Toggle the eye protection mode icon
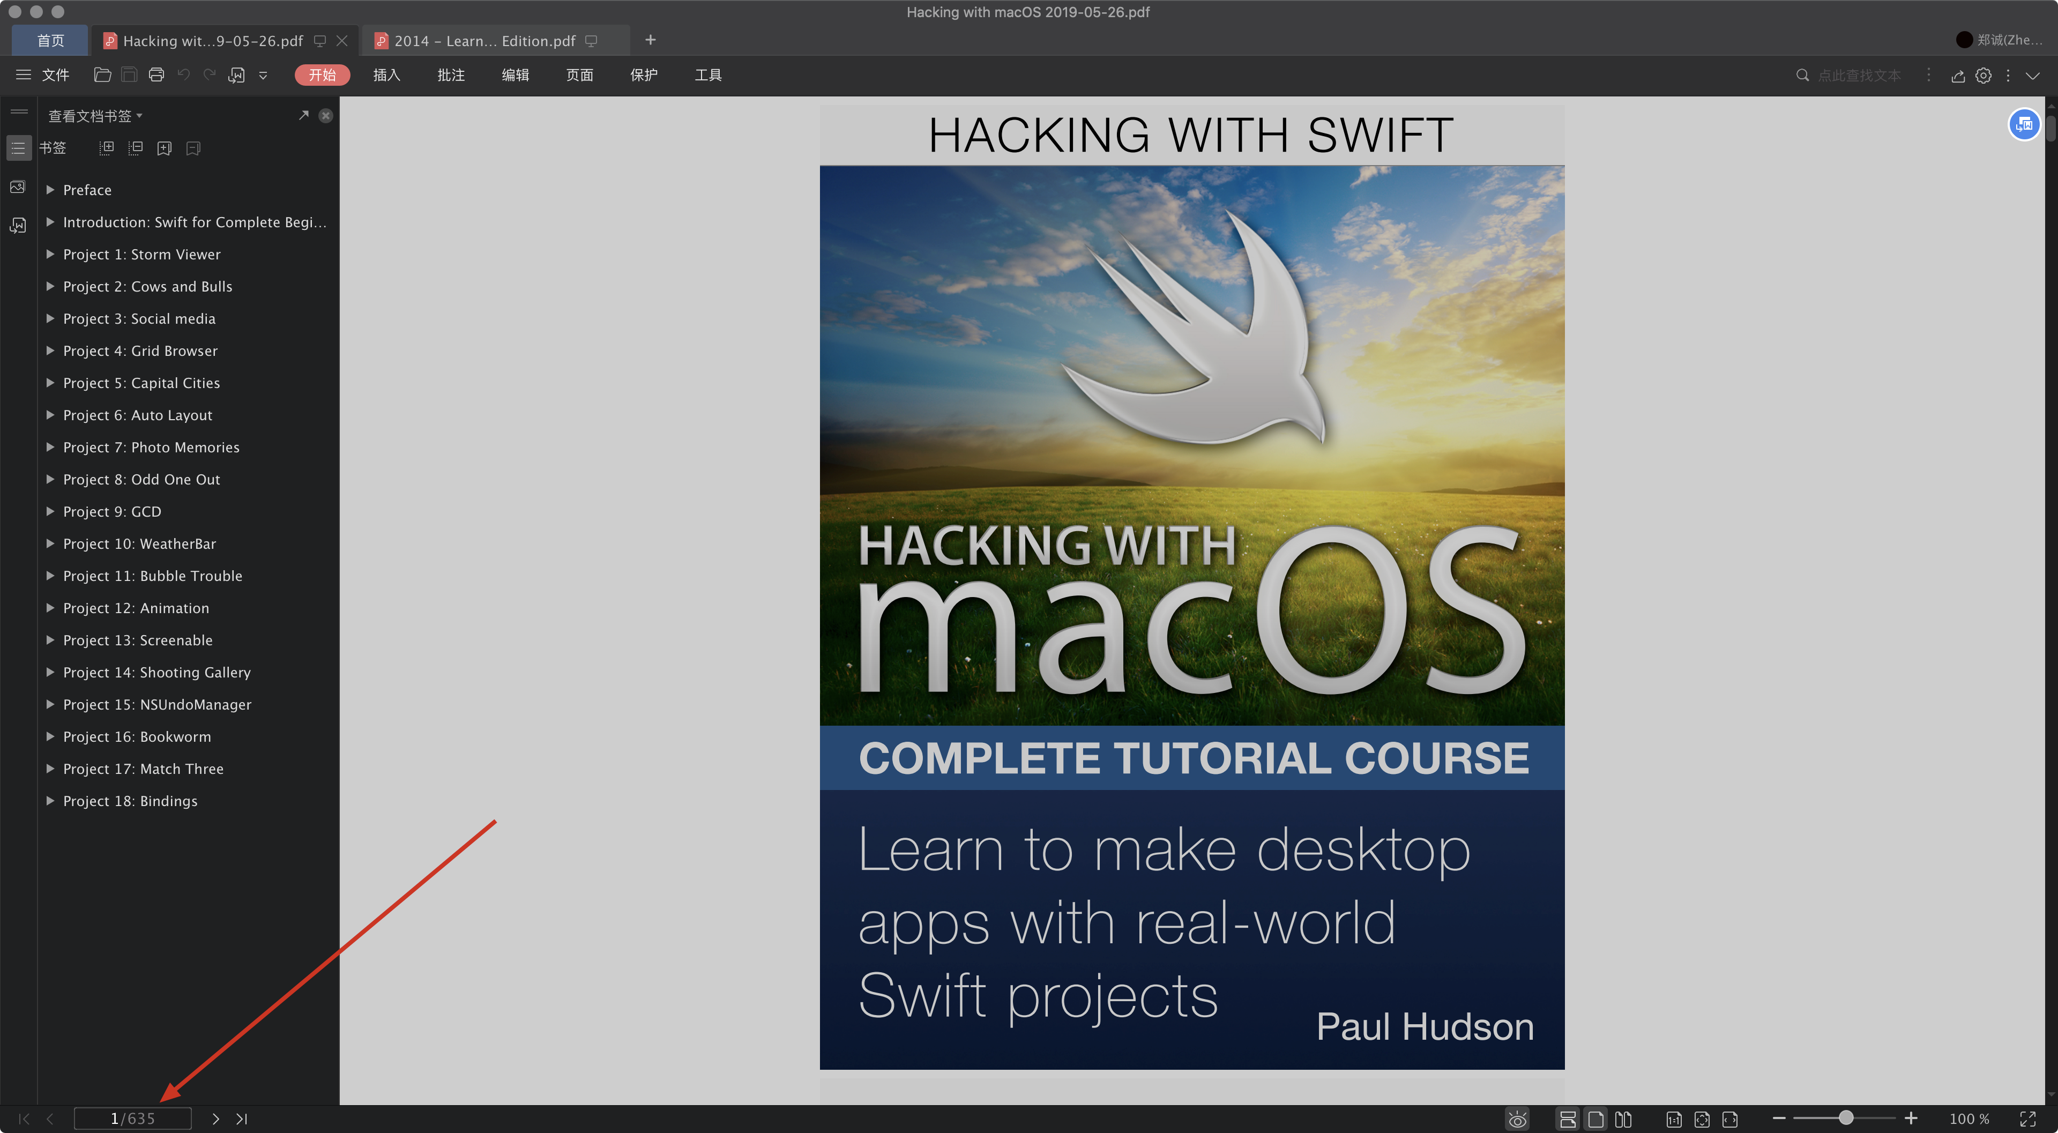Image resolution: width=2058 pixels, height=1133 pixels. tap(1517, 1119)
